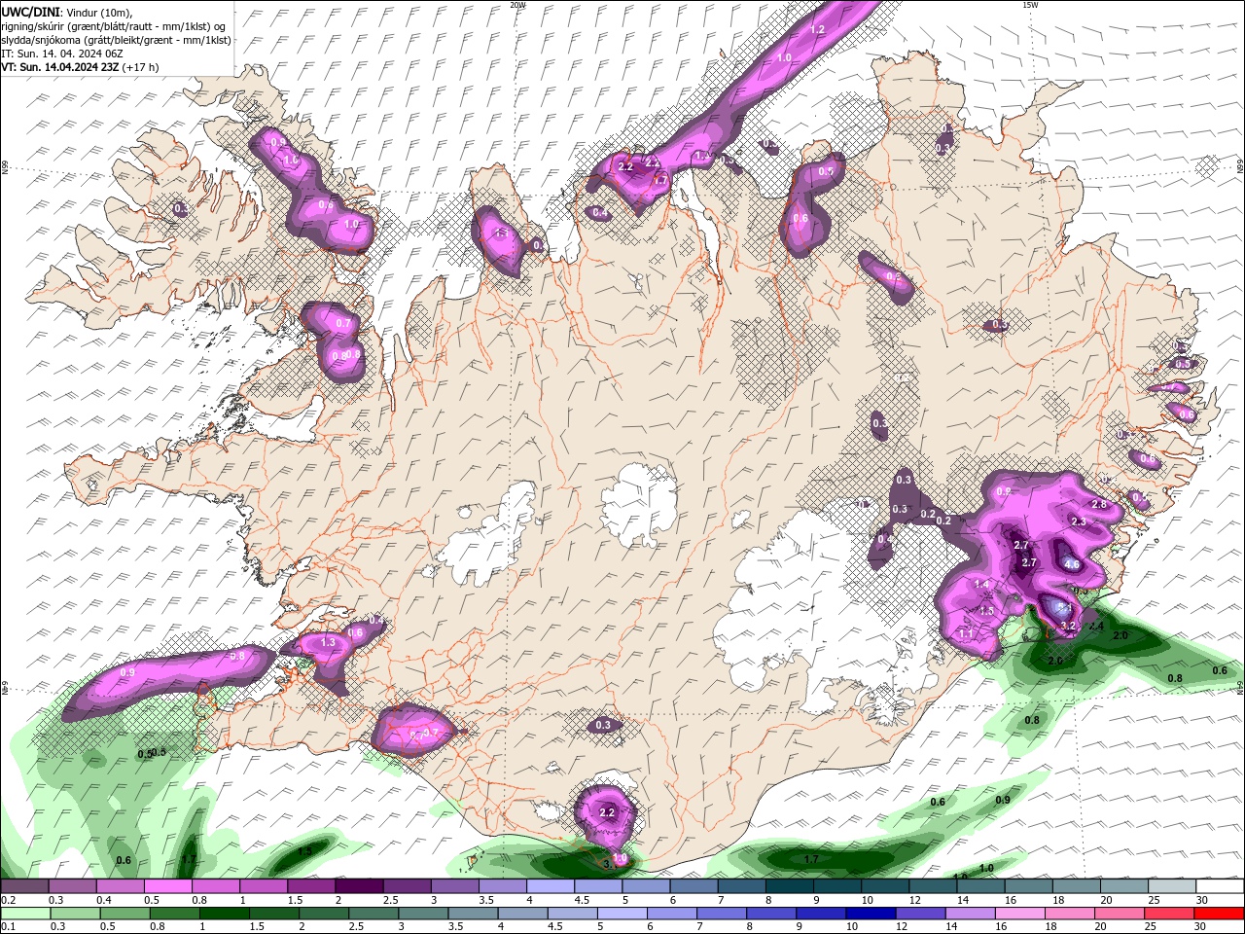Image resolution: width=1245 pixels, height=934 pixels.
Task: Click the darkest green 1–1.5 rain legend swatch
Action: coord(225,914)
